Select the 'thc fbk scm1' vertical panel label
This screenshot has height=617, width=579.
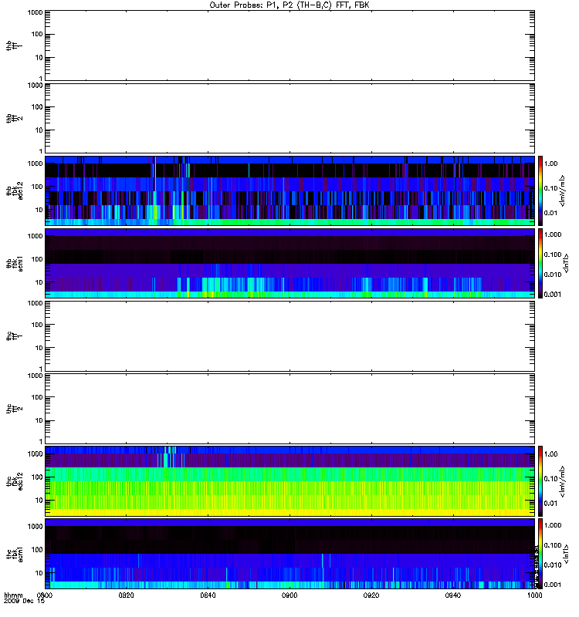coord(15,554)
